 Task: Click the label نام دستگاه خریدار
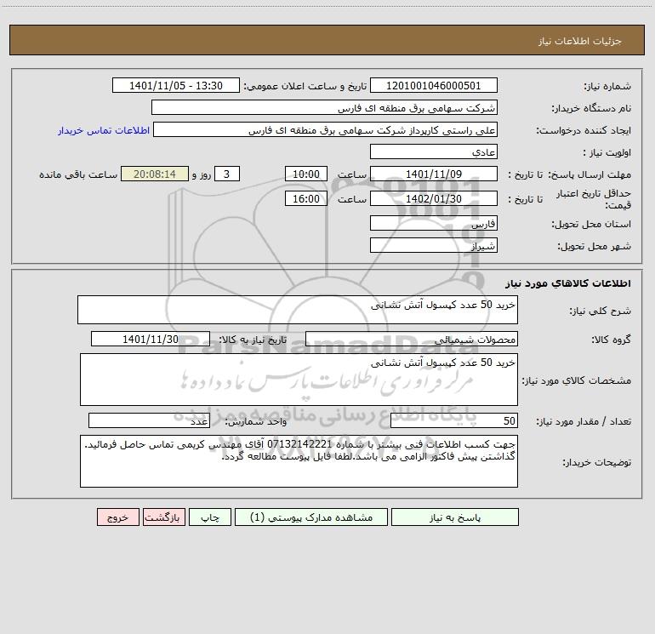pos(591,108)
